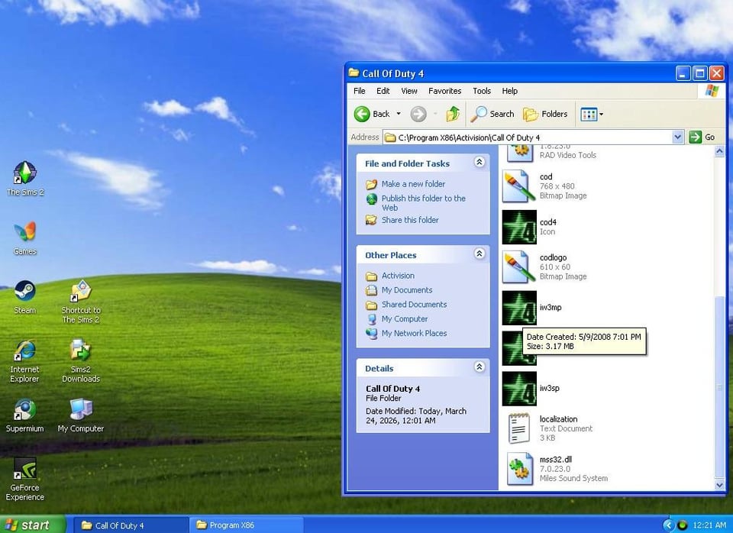Click the Make a new folder link
Image resolution: width=733 pixels, height=533 pixels.
click(x=413, y=184)
